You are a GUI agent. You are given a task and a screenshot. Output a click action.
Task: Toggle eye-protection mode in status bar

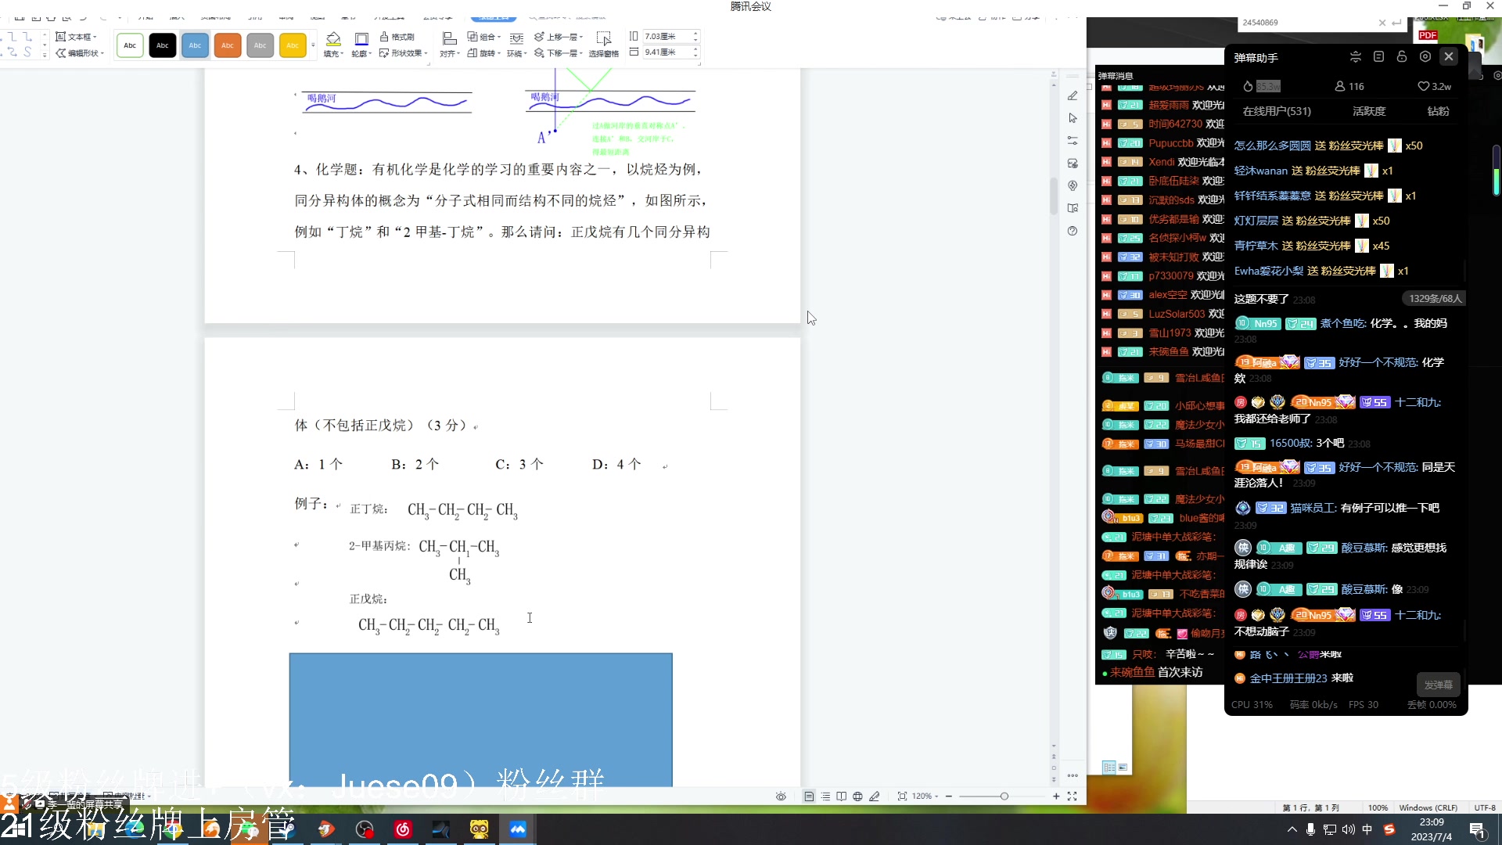(x=782, y=797)
